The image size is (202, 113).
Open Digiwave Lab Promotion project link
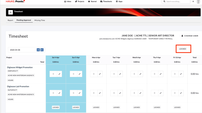click(x=18, y=86)
